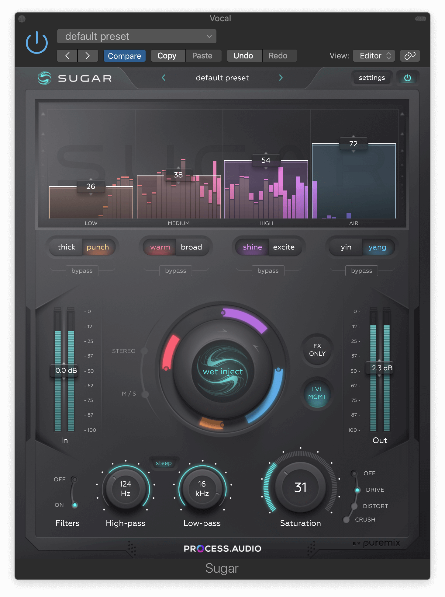Click the MEDIUM band 38 level handle
Viewport: 445px width, 597px height.
(x=178, y=175)
